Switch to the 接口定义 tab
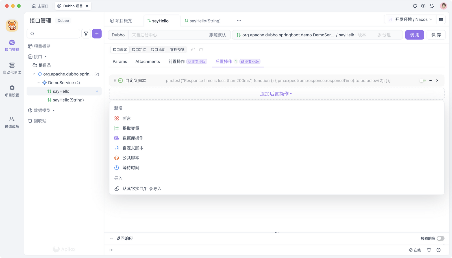452x258 pixels. point(139,49)
